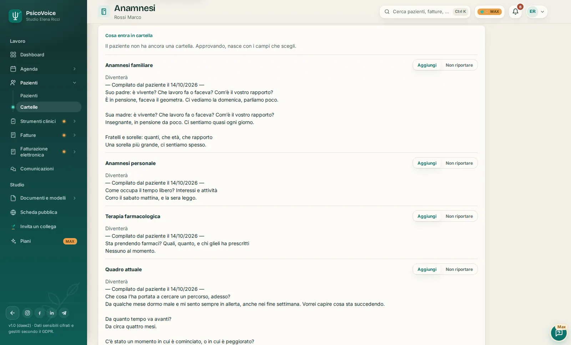Click the Agenda calendar icon
Viewport: 571px width, 345px height.
[x=13, y=69]
